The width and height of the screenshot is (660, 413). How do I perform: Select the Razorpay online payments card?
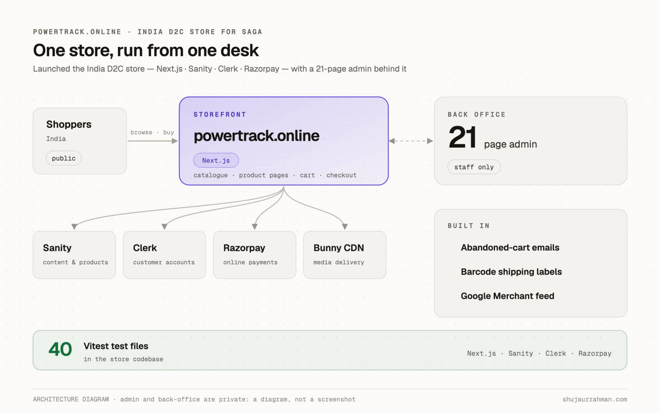tap(254, 255)
